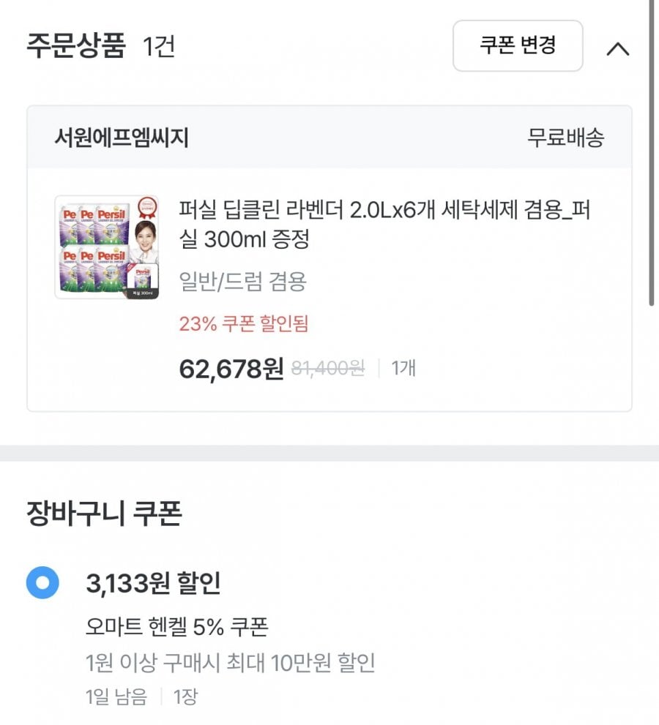Click the 1원 이상 구매시 coupon condition text
This screenshot has width=659, height=725.
tap(230, 663)
